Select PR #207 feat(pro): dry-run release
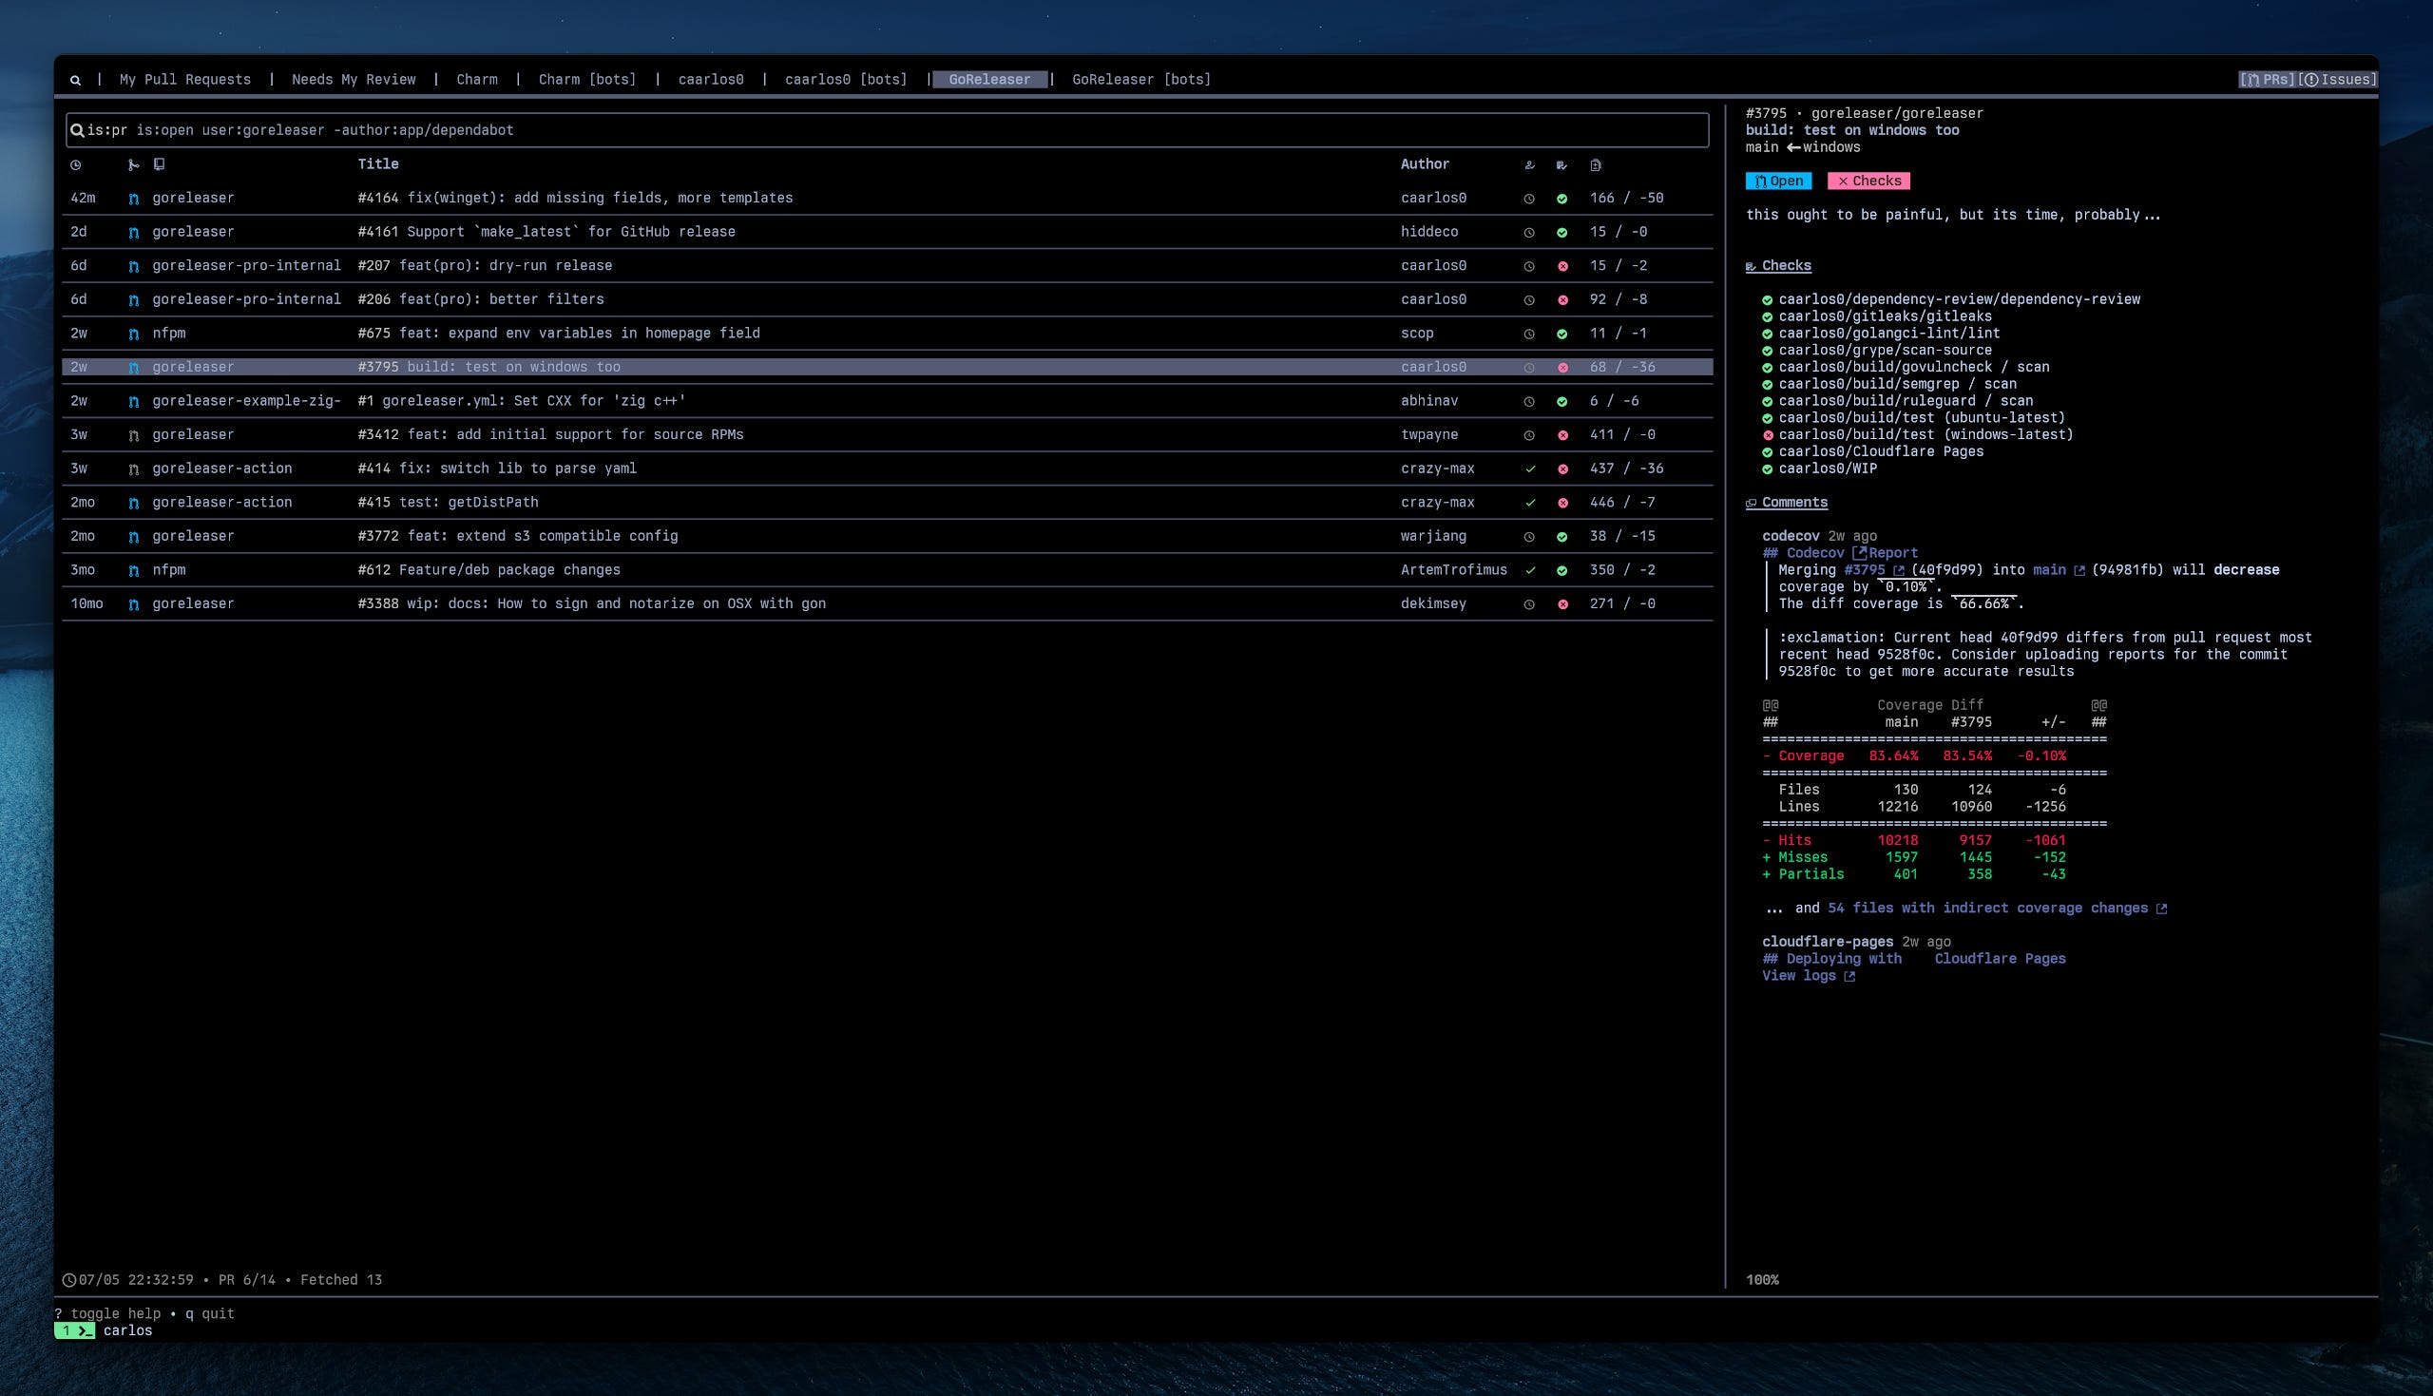This screenshot has width=2433, height=1396. click(x=887, y=265)
